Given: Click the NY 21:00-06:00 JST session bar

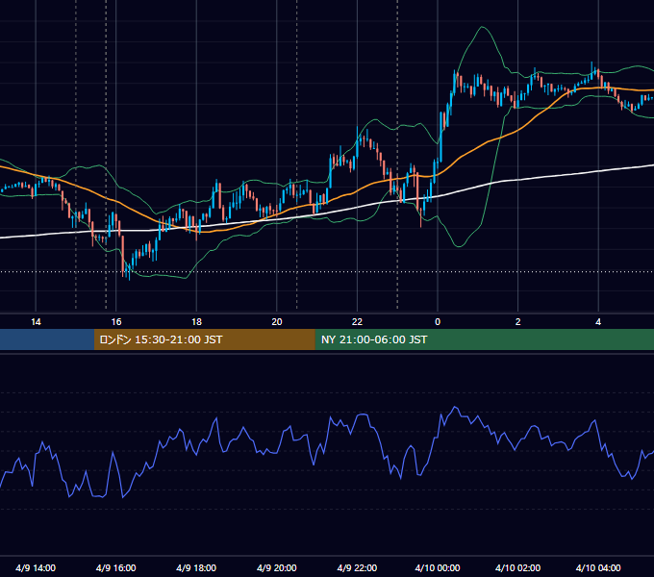Looking at the screenshot, I should [x=484, y=339].
